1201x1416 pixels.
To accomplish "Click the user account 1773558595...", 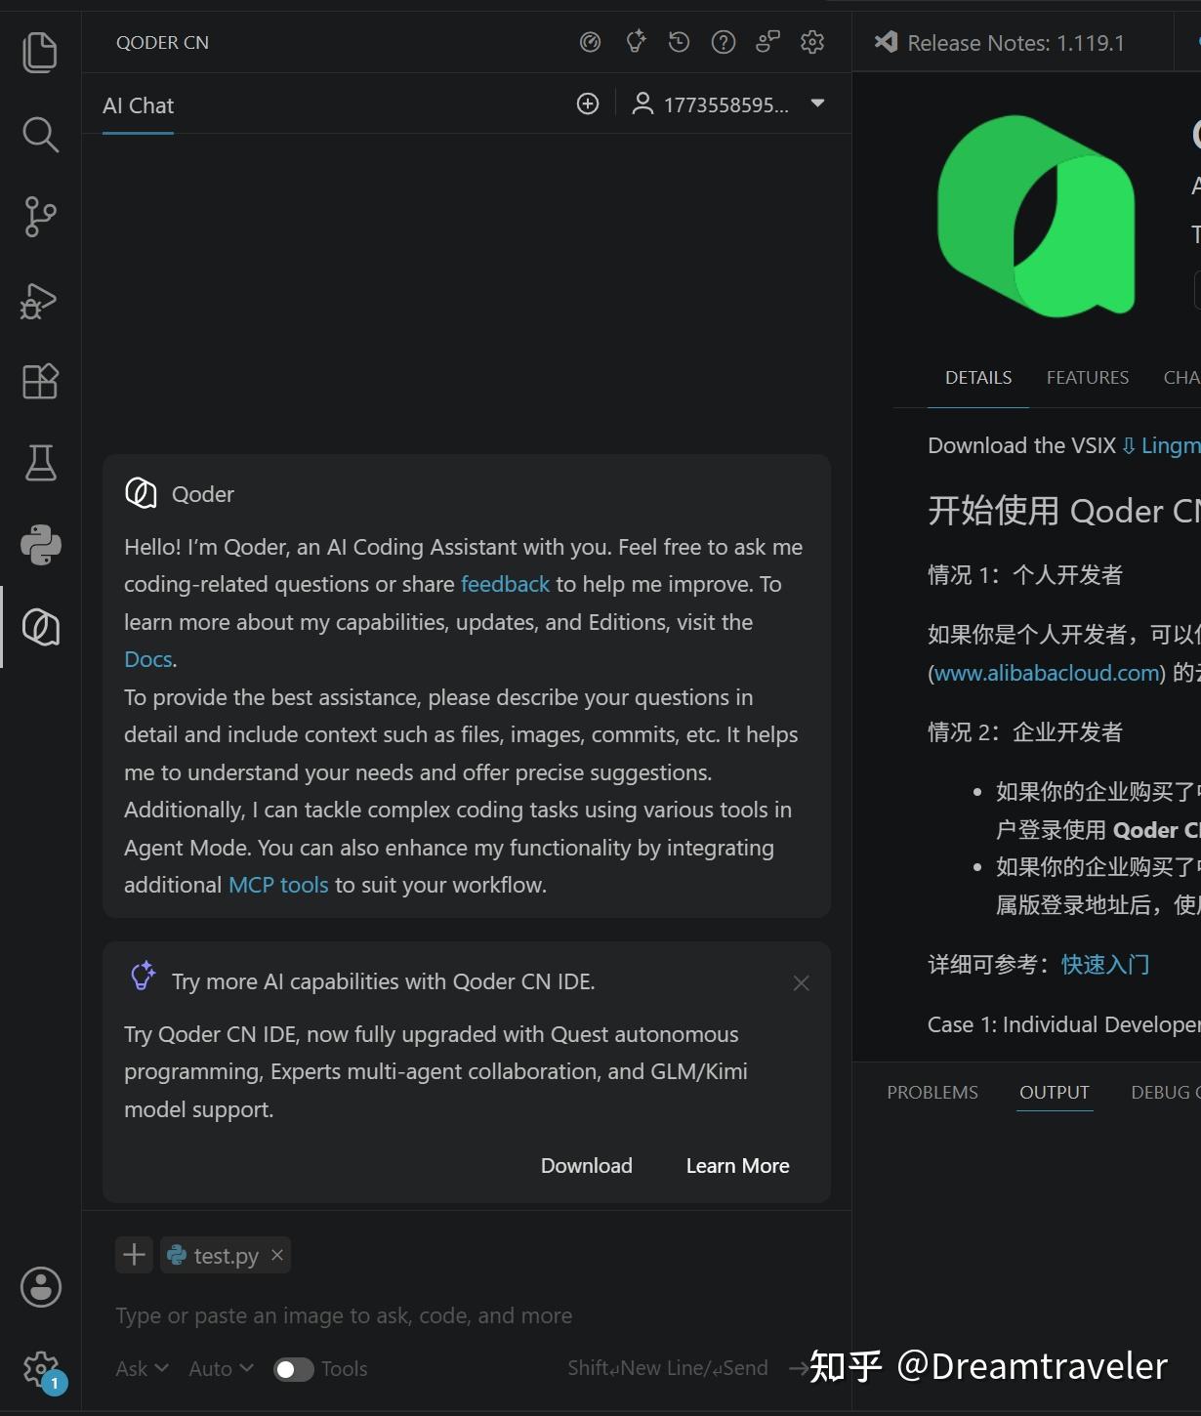I will point(711,104).
